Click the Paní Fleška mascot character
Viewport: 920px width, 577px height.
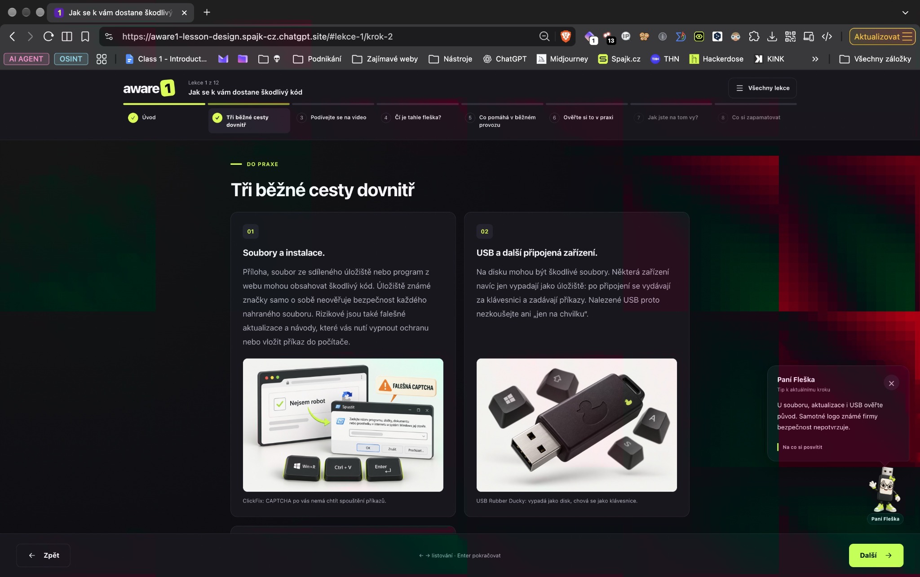click(x=885, y=490)
